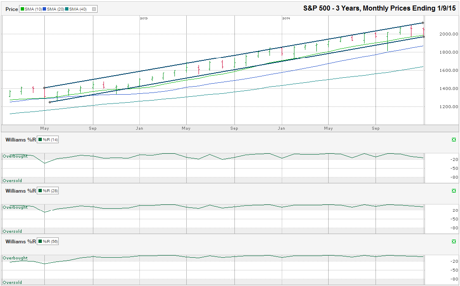Select the SMA (10) legend label

pos(33,9)
